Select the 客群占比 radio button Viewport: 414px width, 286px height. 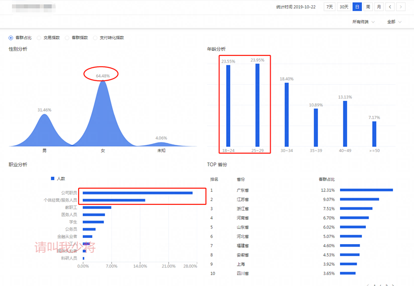tap(11, 38)
